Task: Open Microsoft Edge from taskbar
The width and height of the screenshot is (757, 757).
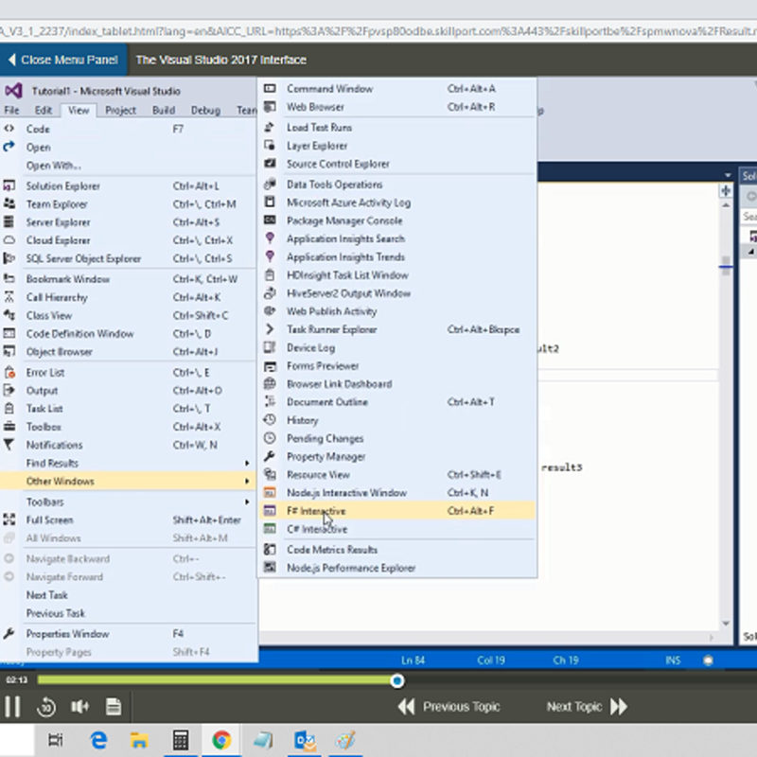Action: pyautogui.click(x=98, y=740)
